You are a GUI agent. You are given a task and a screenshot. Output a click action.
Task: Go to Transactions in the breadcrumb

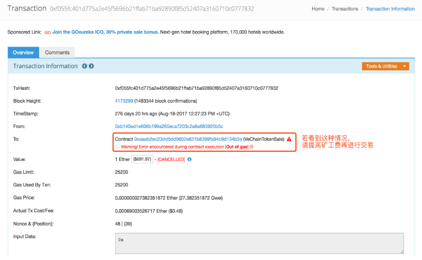(345, 9)
